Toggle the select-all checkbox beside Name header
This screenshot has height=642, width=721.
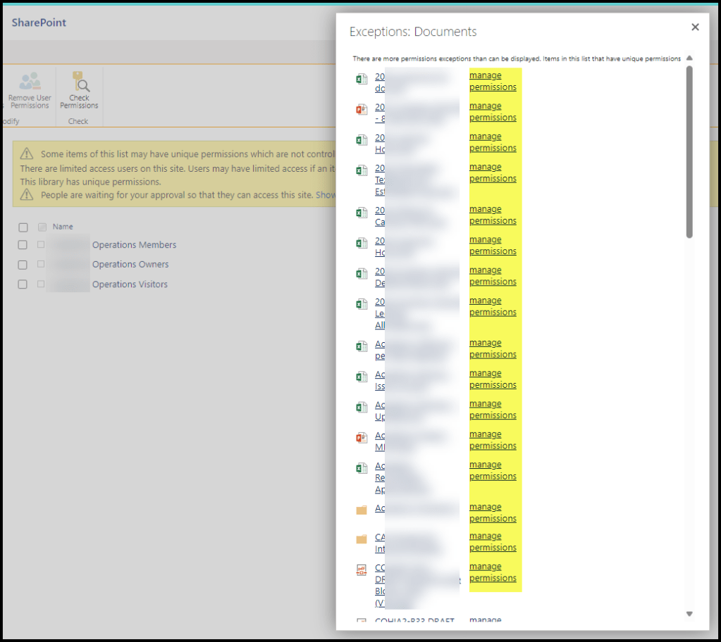(x=23, y=227)
